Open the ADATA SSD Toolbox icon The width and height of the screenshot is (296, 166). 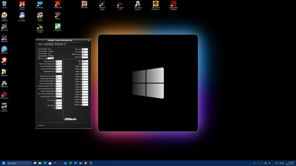[40, 27]
